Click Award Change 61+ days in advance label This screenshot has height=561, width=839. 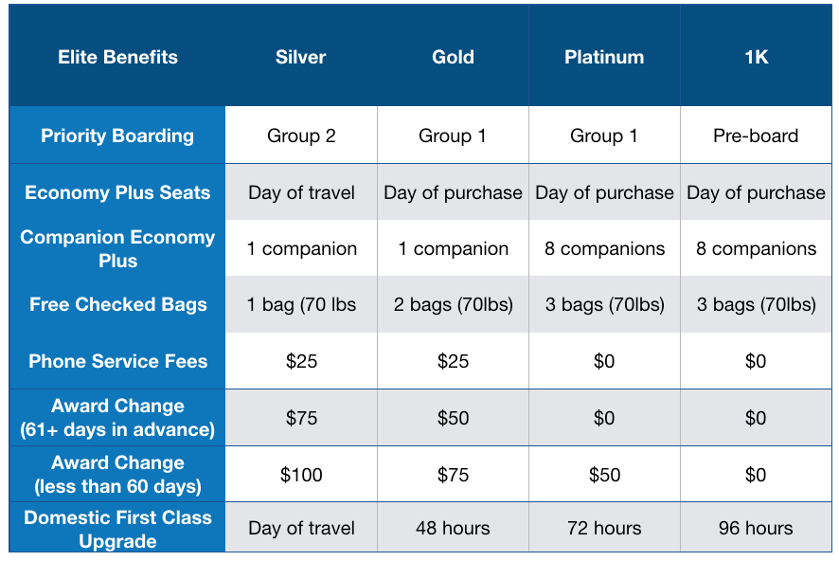click(117, 418)
